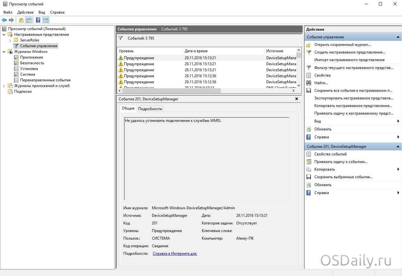Click Экспортировать настраиваемое представление action

(354, 98)
